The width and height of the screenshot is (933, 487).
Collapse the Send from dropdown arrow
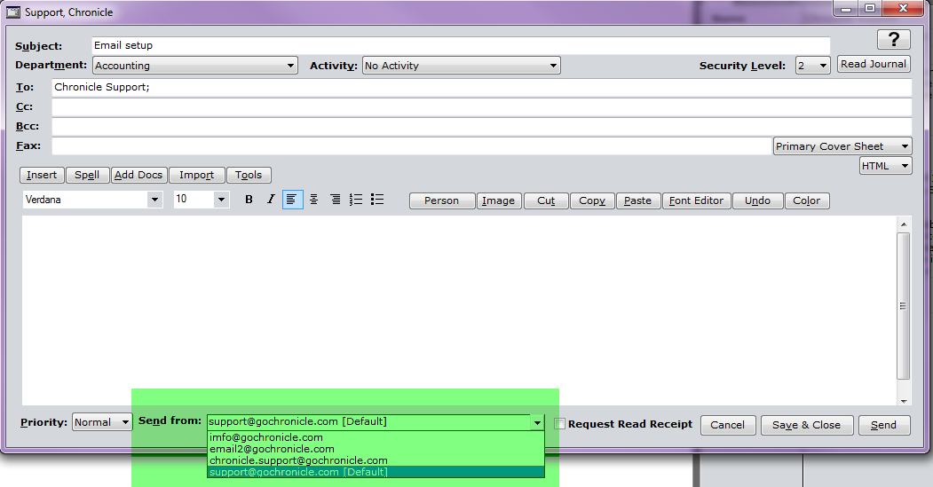[537, 422]
